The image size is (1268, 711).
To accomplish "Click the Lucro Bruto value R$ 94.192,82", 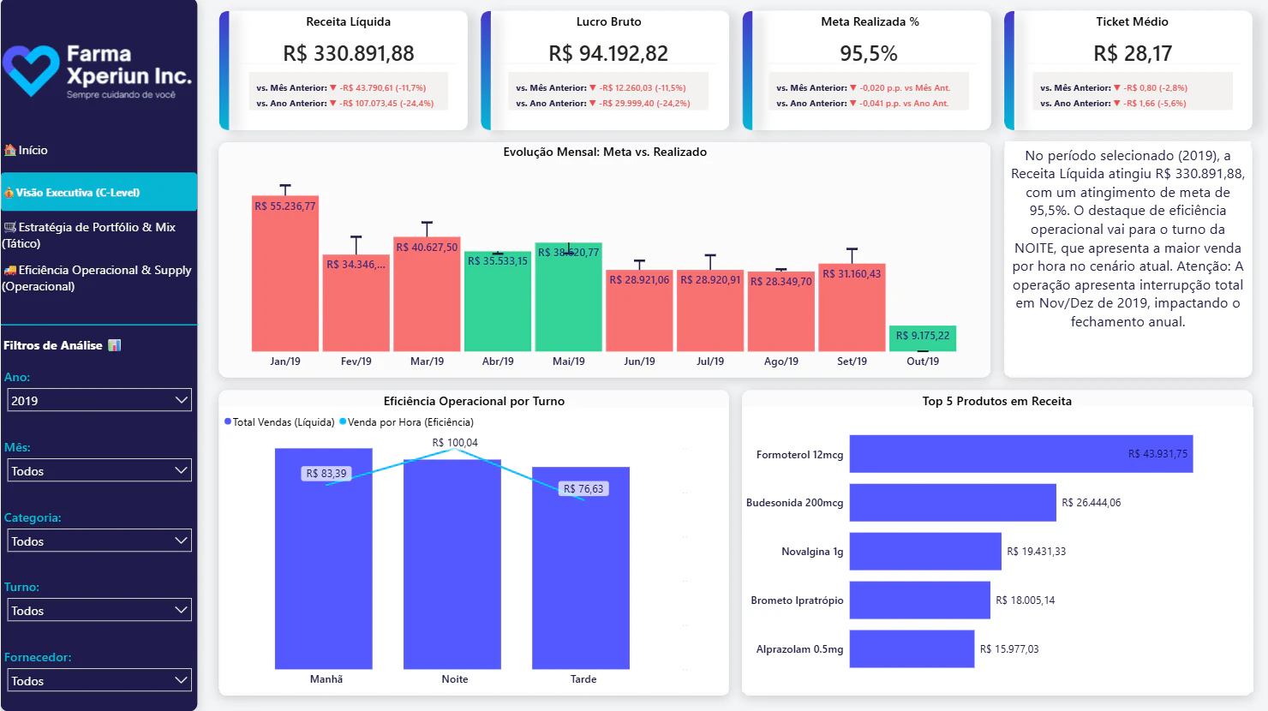I will [608, 53].
